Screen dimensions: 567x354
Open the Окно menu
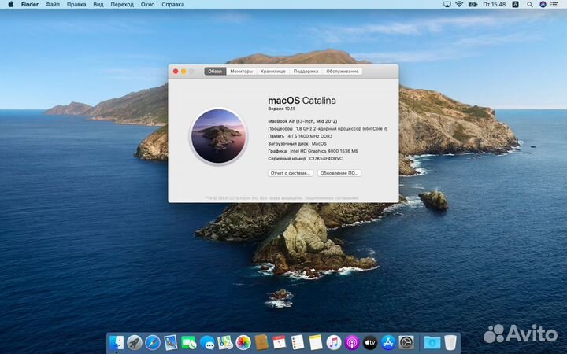(x=147, y=5)
